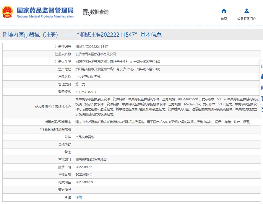Click expiry date 2027-08-10

click(x=84, y=182)
